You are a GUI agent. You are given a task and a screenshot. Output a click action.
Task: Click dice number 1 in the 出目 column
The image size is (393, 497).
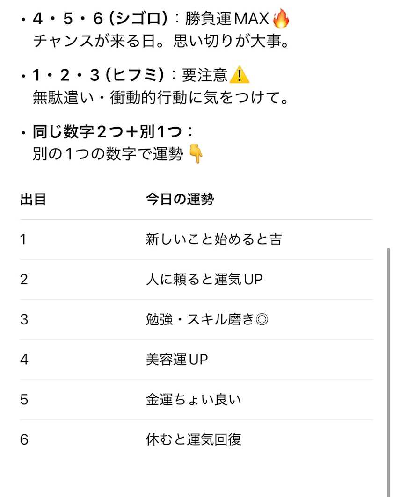click(23, 239)
